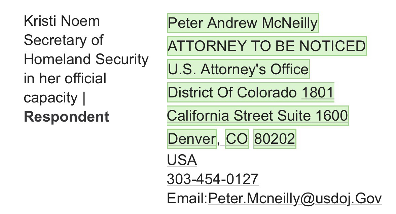Click the vertical bar after capacity

pos(84,98)
